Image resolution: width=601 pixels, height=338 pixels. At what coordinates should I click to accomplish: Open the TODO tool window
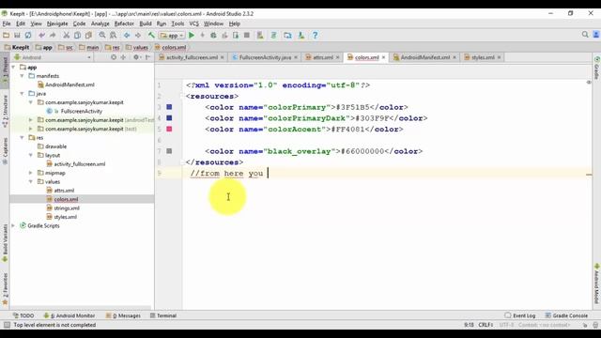click(23, 315)
